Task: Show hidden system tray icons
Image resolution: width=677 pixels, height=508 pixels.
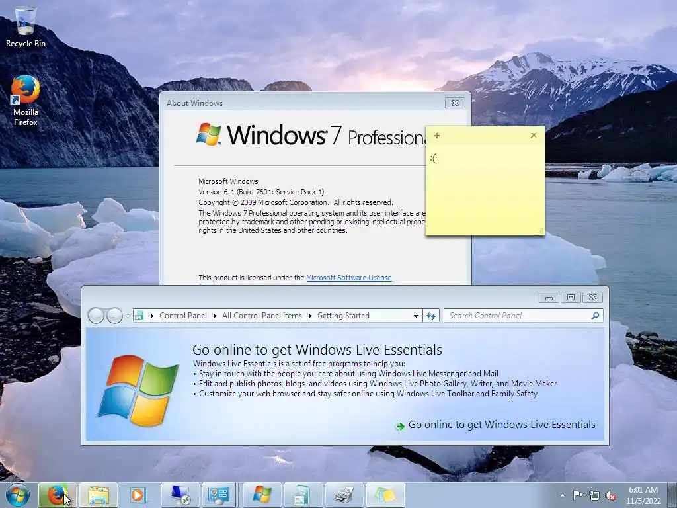Action: tap(562, 495)
